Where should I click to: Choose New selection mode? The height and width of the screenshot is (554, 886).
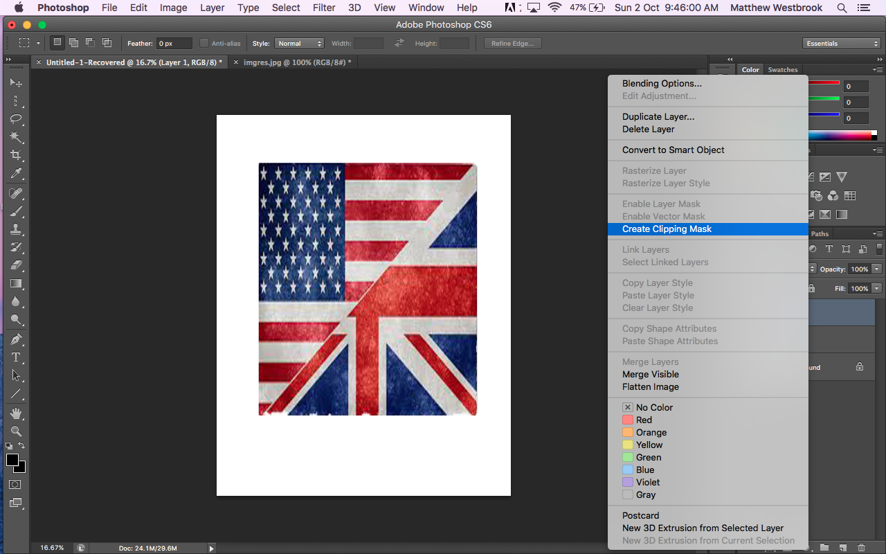pos(57,43)
